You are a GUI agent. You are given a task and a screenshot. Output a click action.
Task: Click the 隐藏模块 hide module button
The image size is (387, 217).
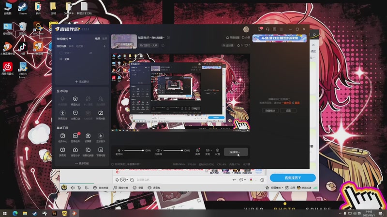(270, 111)
